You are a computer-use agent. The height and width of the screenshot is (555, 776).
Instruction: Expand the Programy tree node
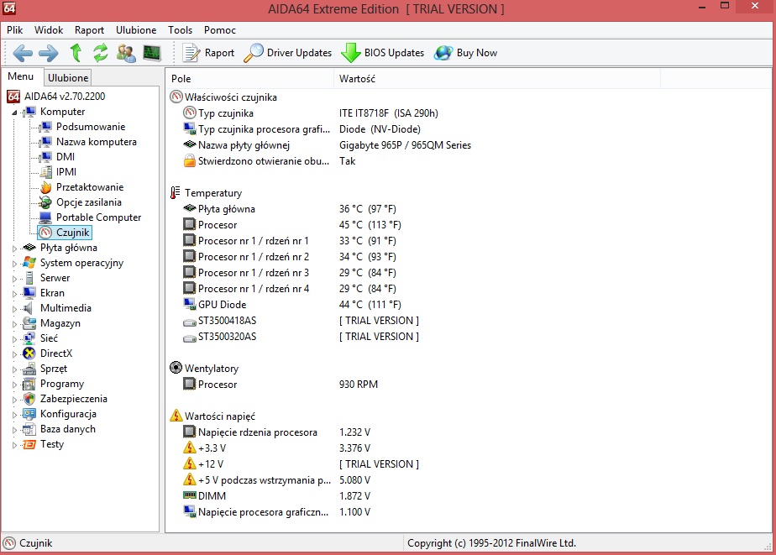click(14, 385)
